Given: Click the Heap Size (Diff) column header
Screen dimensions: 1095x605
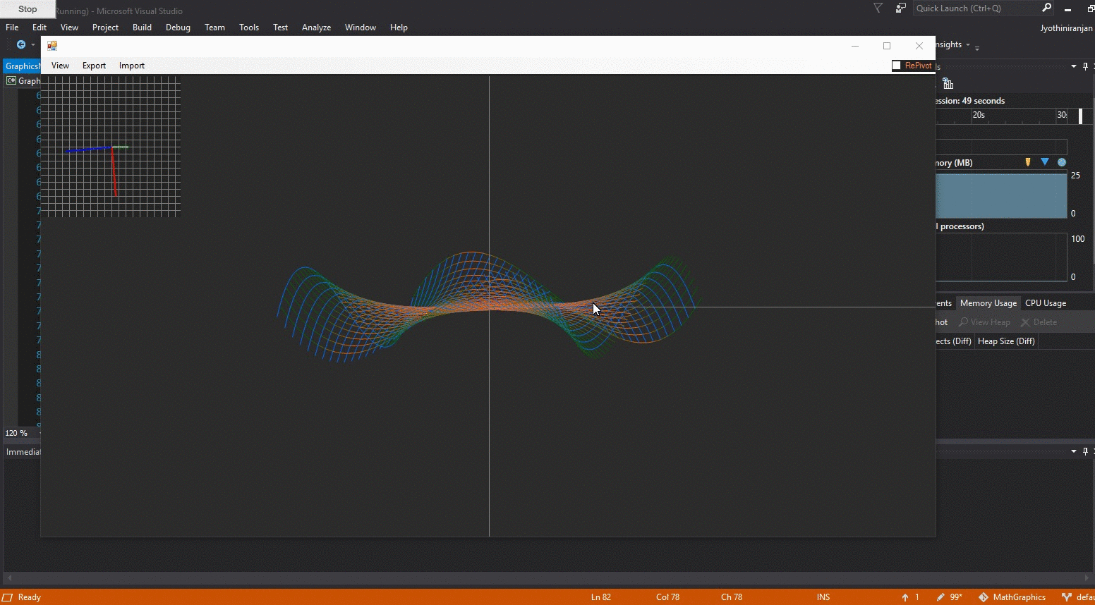Looking at the screenshot, I should [x=1006, y=341].
